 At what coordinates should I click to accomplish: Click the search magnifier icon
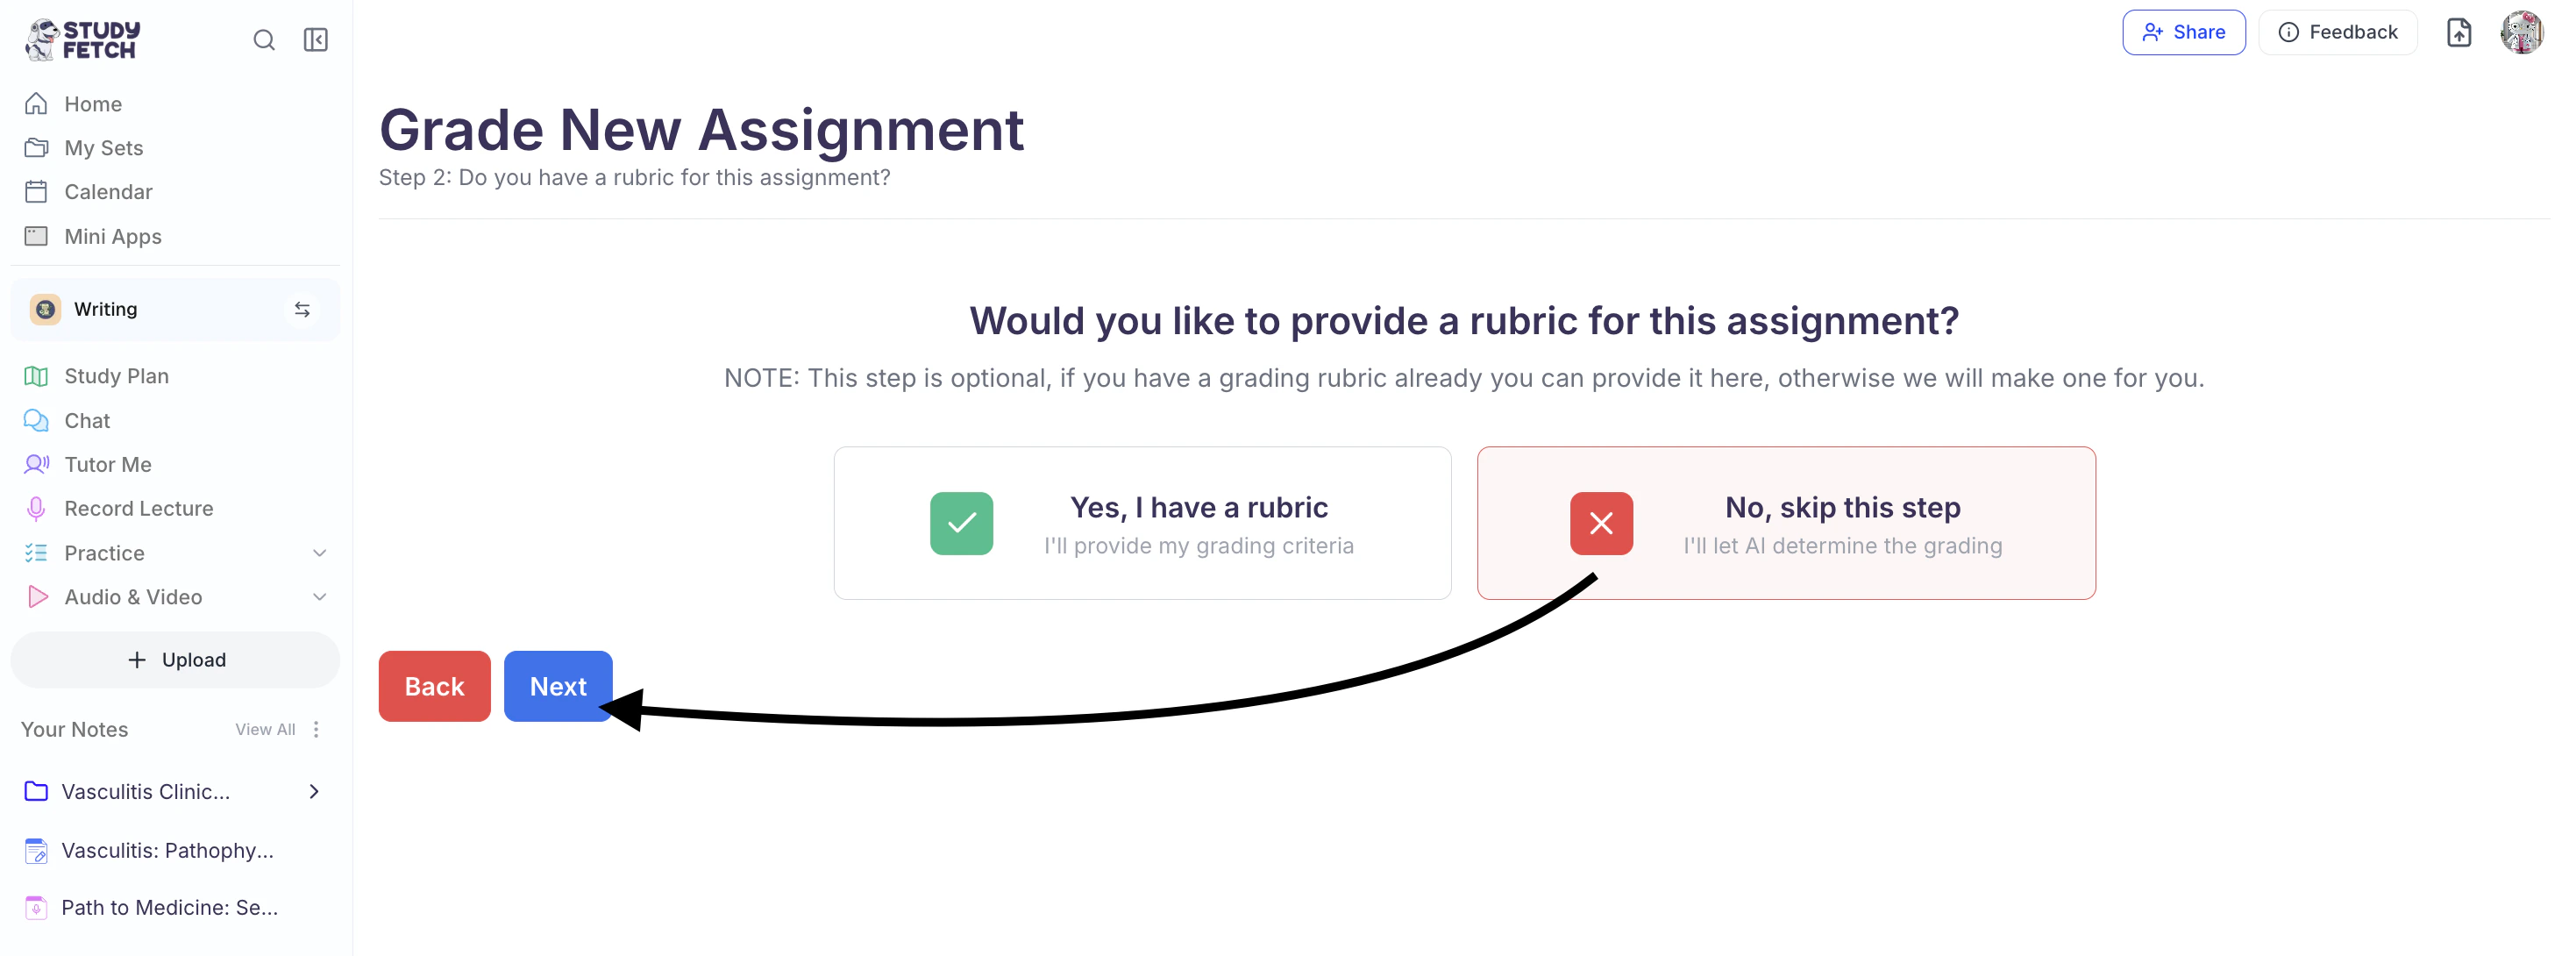coord(264,40)
